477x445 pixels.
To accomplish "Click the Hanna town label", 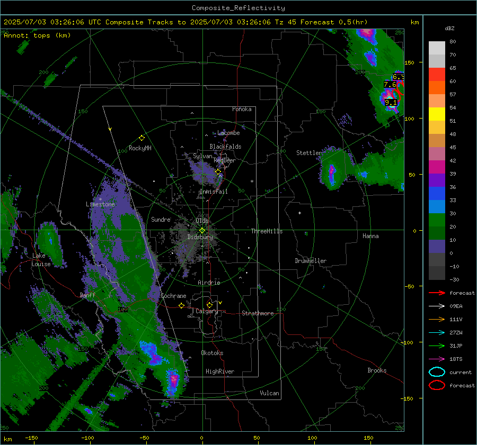I will tap(370, 236).
